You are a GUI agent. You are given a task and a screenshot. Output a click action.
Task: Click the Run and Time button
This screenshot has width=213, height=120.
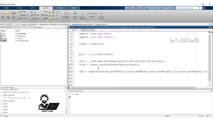click(x=102, y=15)
